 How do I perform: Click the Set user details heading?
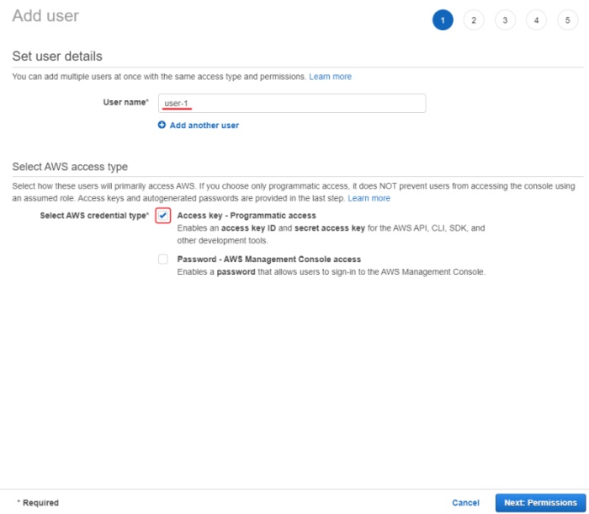(x=57, y=56)
